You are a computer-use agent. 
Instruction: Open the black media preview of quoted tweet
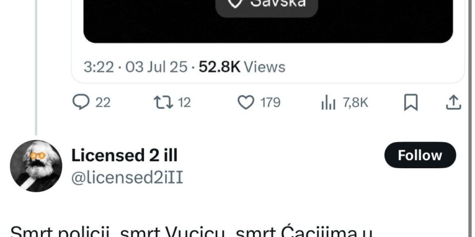(268, 21)
